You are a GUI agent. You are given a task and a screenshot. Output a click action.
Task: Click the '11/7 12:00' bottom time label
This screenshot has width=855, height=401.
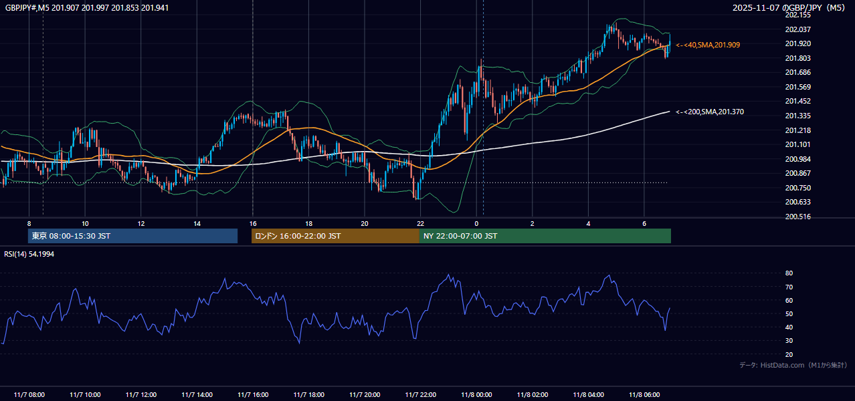click(140, 395)
